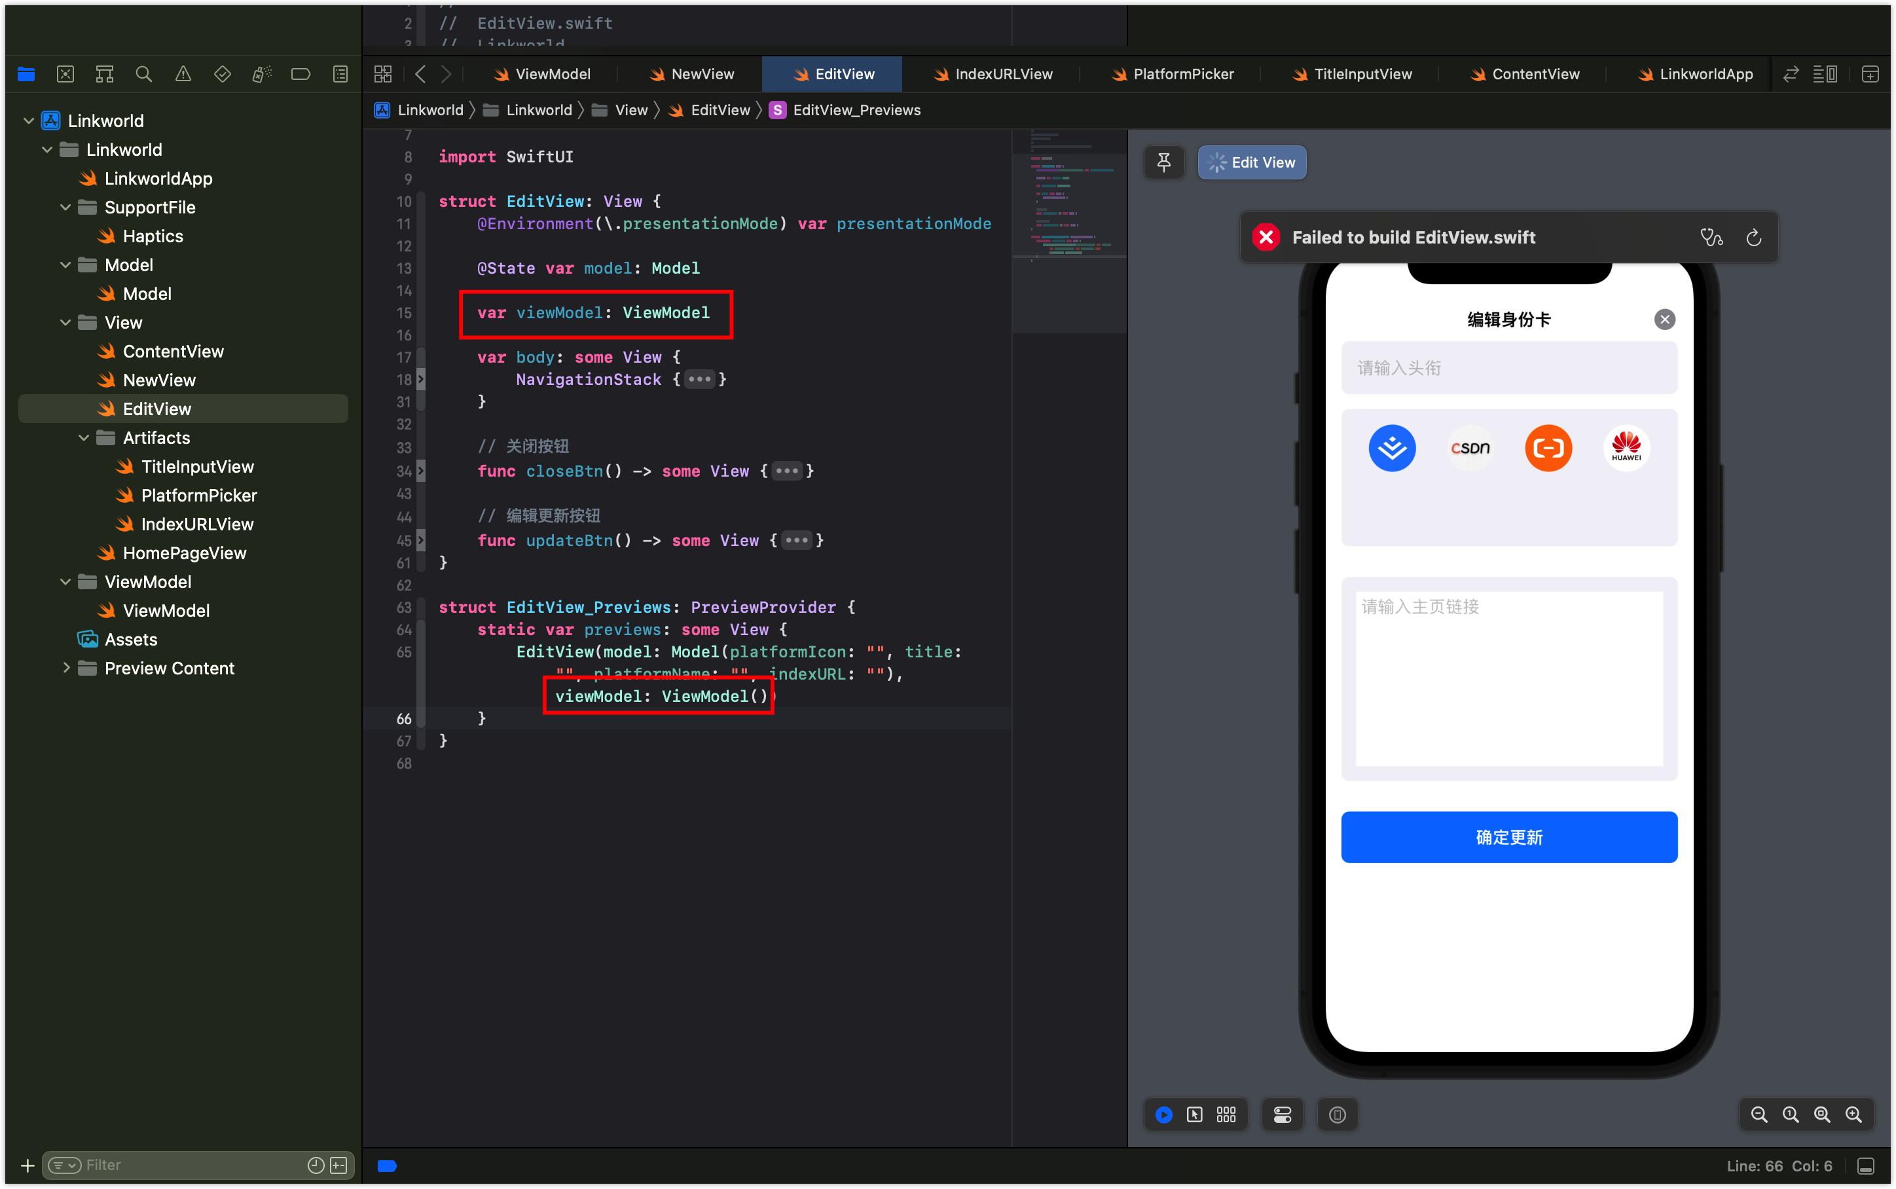
Task: Select the Edit View preview button
Action: (x=1251, y=162)
